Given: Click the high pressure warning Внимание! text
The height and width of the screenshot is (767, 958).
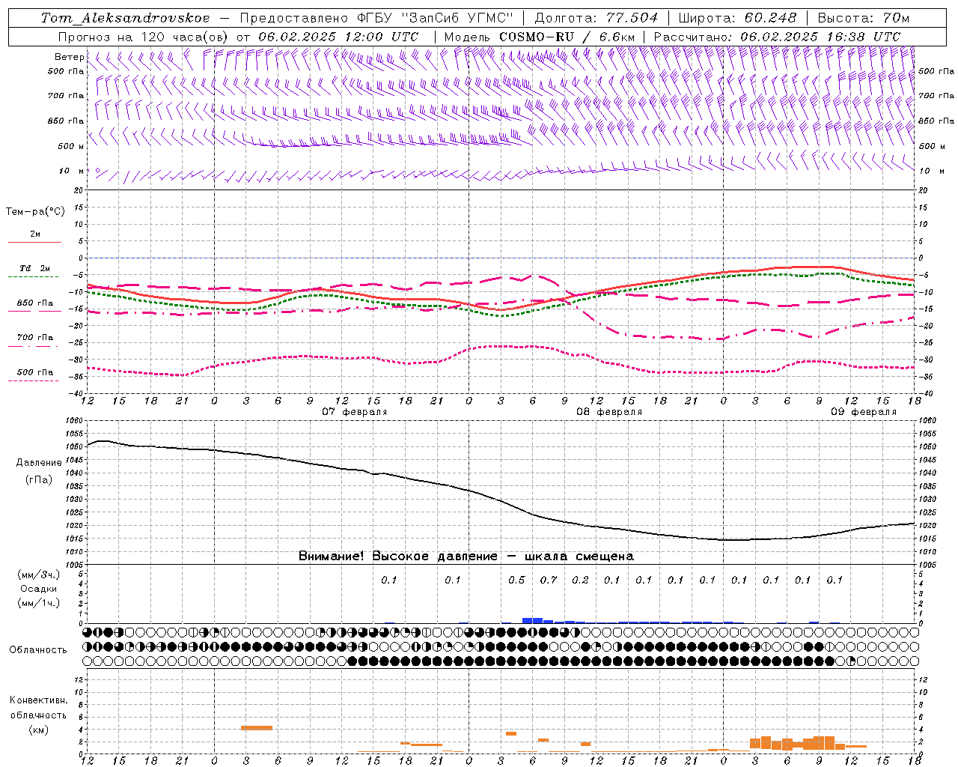Looking at the screenshot, I should [332, 556].
